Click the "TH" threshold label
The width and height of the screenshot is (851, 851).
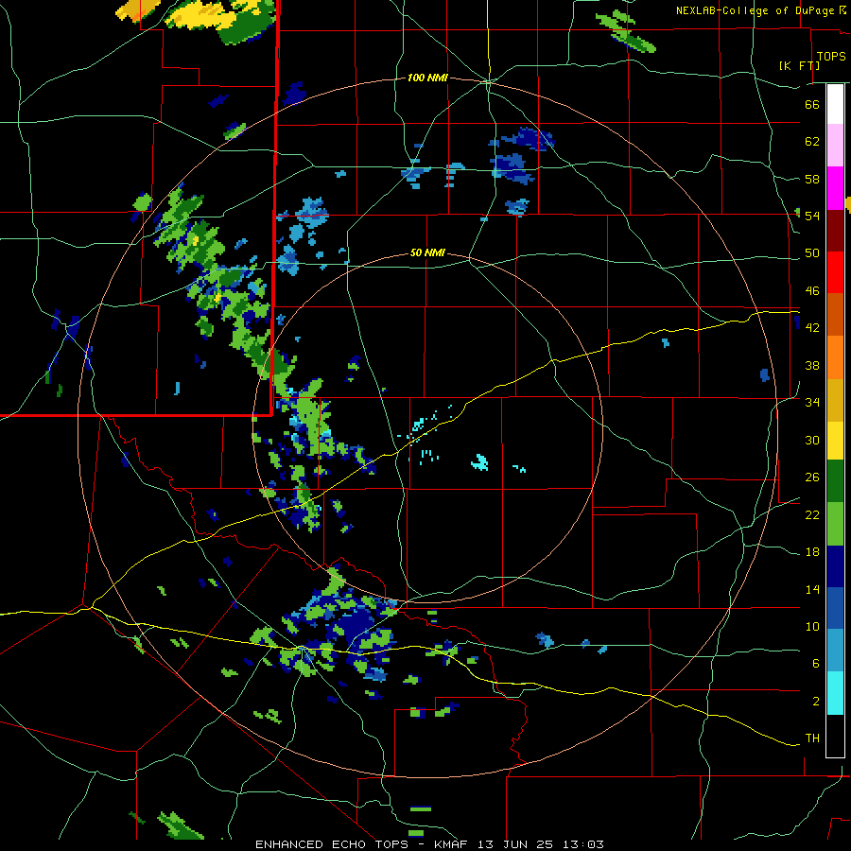(812, 738)
